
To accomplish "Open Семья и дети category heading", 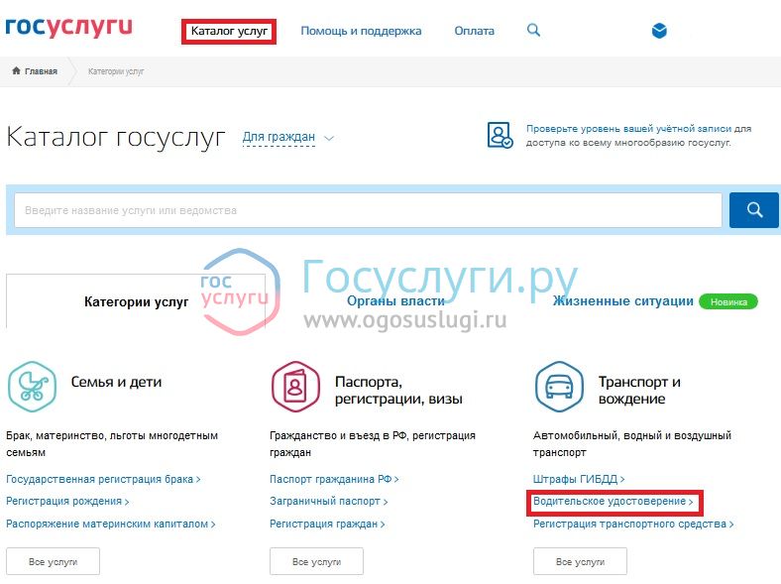I will tap(117, 382).
